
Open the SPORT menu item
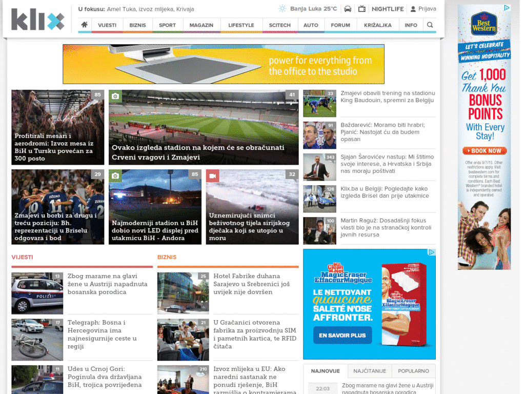(x=167, y=25)
